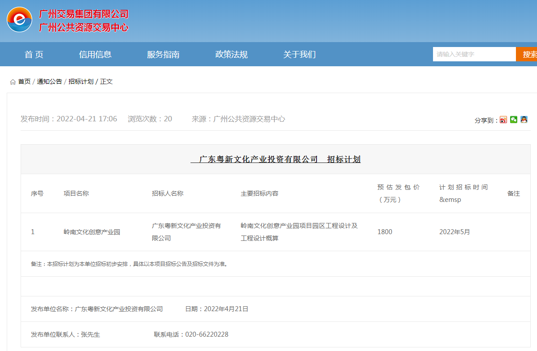Click 广州公共资源交易中心 header title
The width and height of the screenshot is (537, 351).
coord(83,27)
